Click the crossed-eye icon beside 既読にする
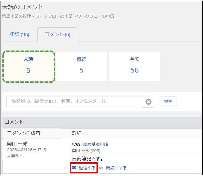This screenshot has width=203, height=176. (101, 168)
